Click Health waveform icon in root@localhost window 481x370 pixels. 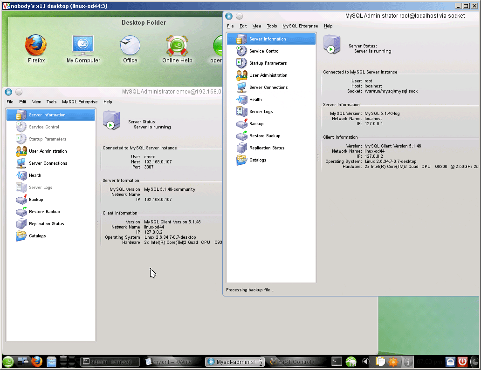pos(241,99)
